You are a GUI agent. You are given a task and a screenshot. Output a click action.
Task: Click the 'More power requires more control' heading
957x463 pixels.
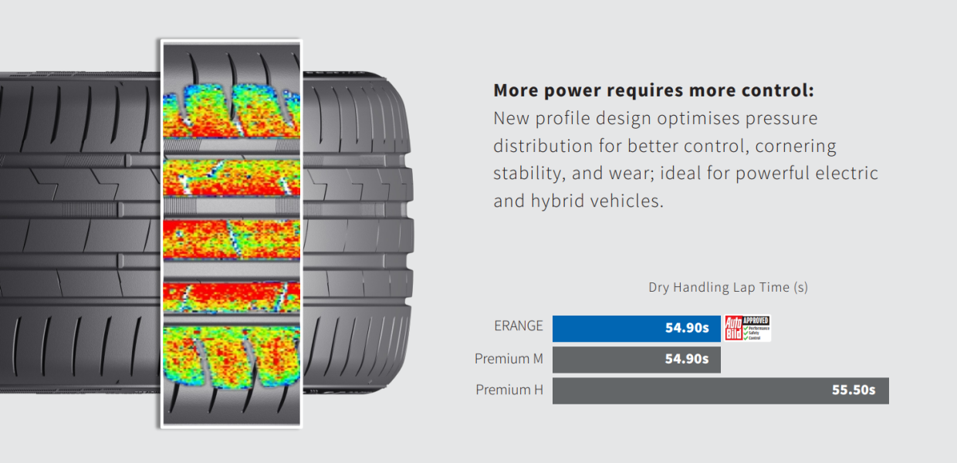coord(654,90)
